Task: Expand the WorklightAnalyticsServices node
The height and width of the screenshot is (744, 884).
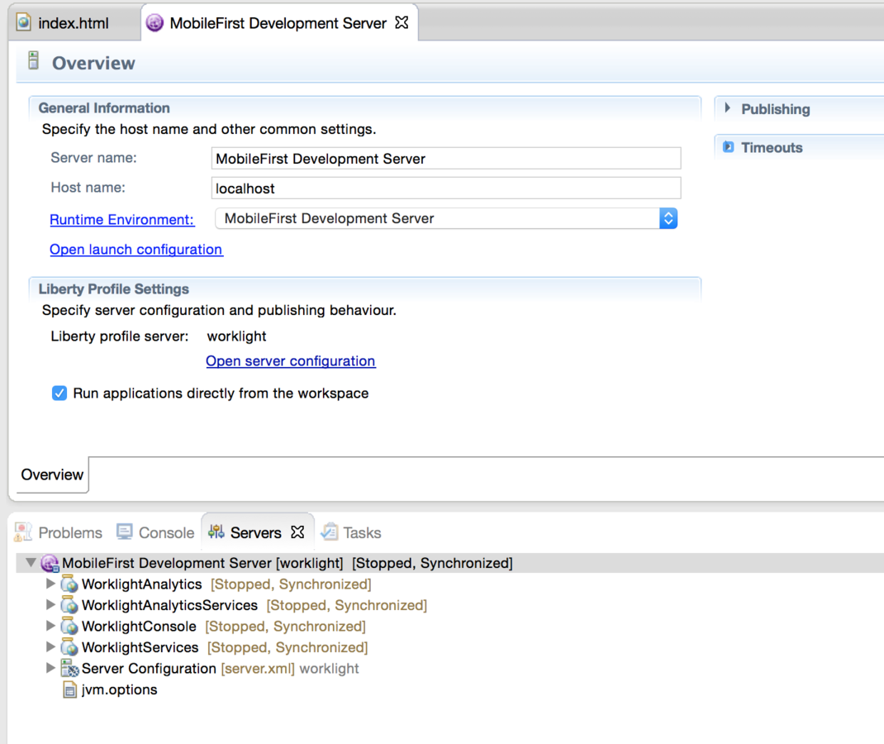Action: (50, 604)
